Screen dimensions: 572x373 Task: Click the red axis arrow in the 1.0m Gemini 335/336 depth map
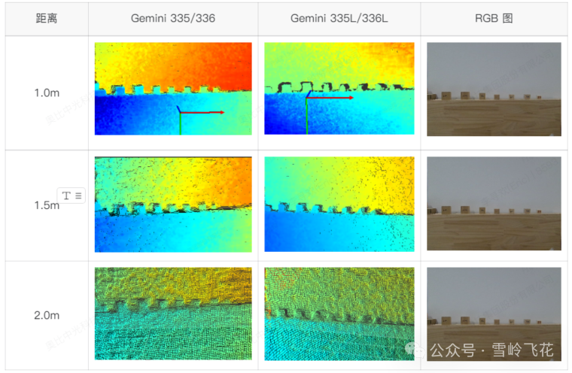coord(202,113)
